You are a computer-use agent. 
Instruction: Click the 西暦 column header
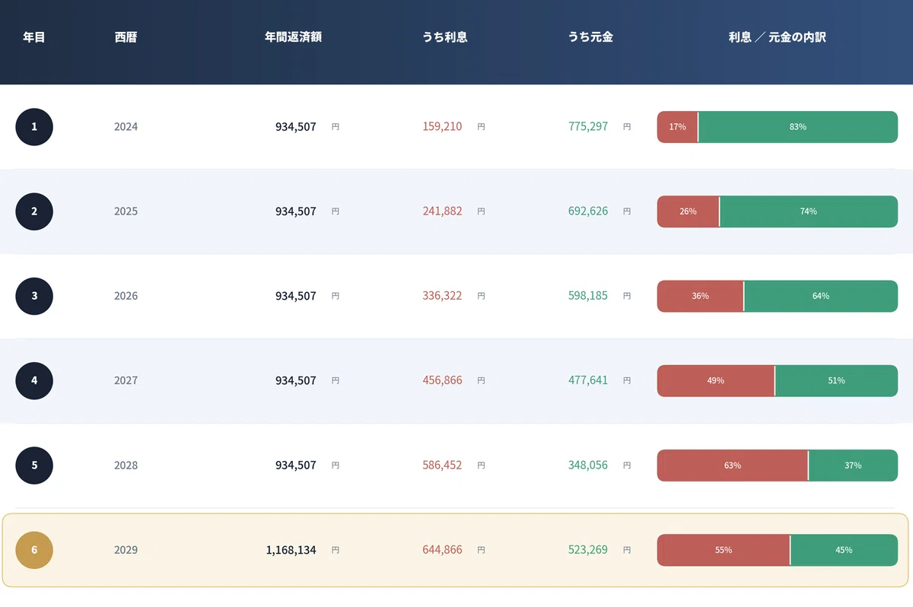[x=126, y=37]
